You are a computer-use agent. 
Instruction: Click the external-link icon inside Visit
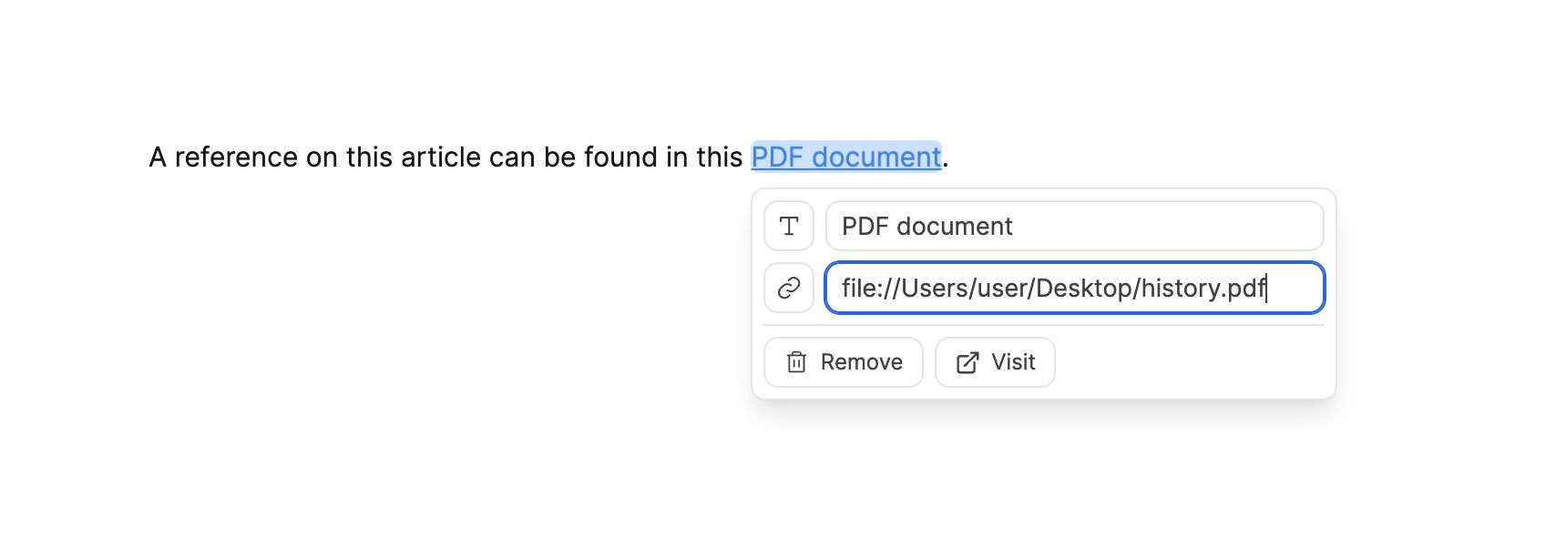[x=967, y=361]
